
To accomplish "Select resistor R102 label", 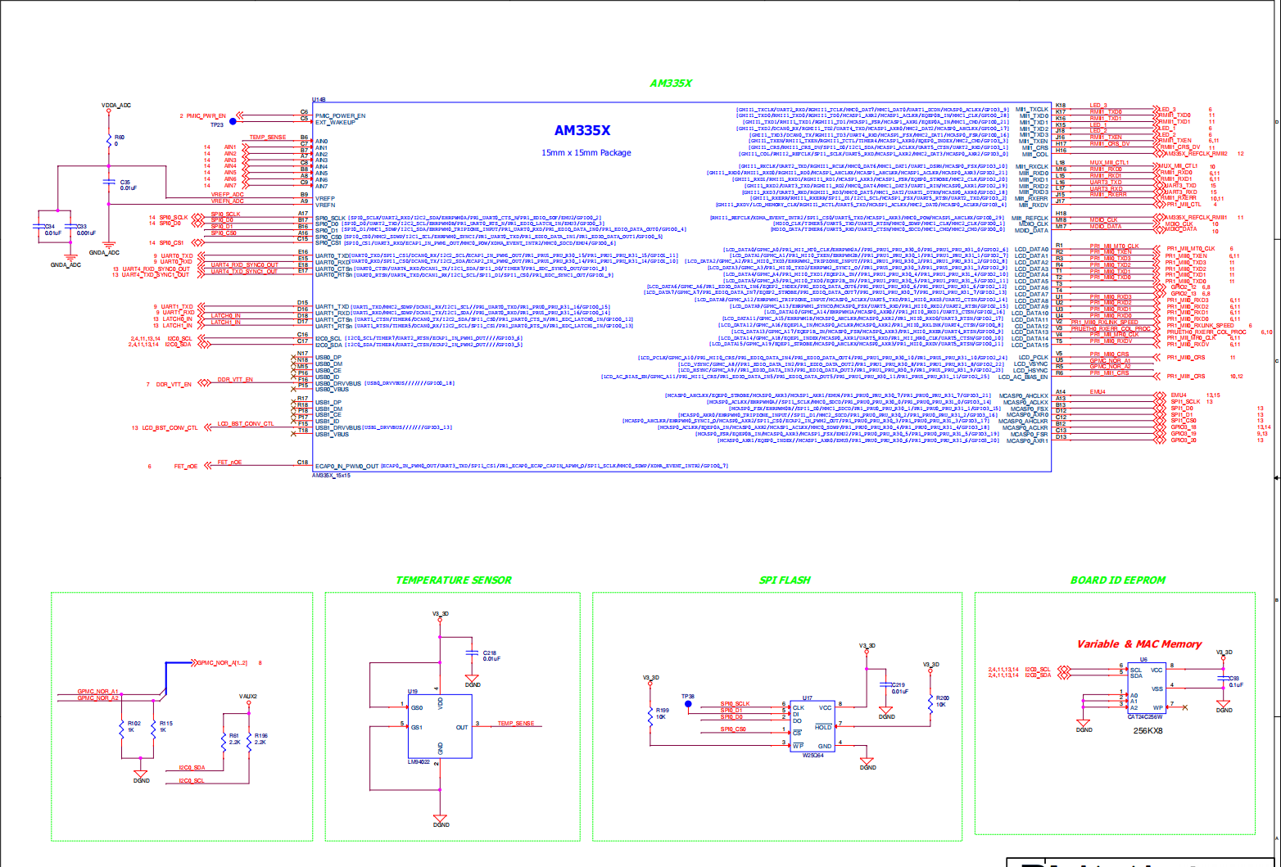I will [x=134, y=724].
